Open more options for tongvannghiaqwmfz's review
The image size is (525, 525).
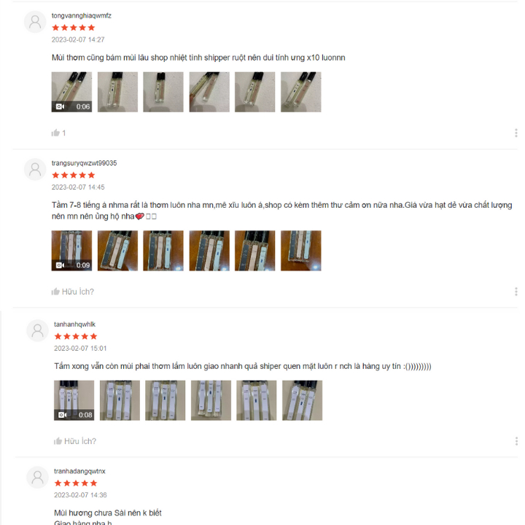click(x=516, y=133)
